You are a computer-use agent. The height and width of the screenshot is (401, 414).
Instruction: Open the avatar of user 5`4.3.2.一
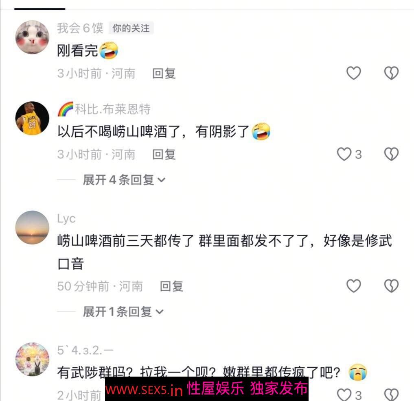click(32, 360)
